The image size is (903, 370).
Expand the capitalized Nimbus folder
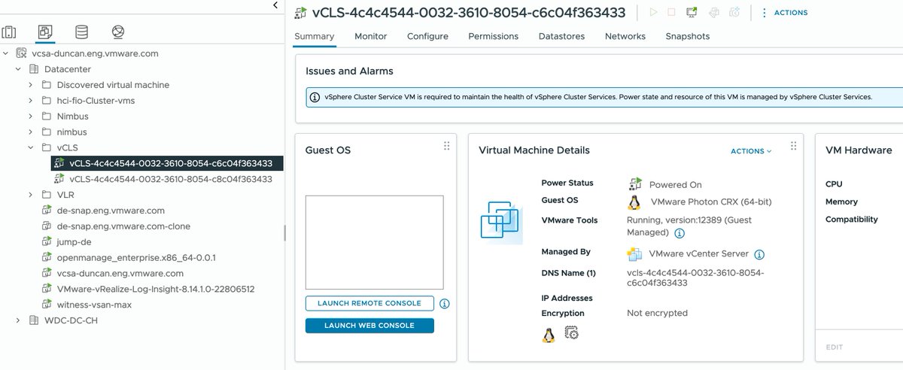(30, 117)
